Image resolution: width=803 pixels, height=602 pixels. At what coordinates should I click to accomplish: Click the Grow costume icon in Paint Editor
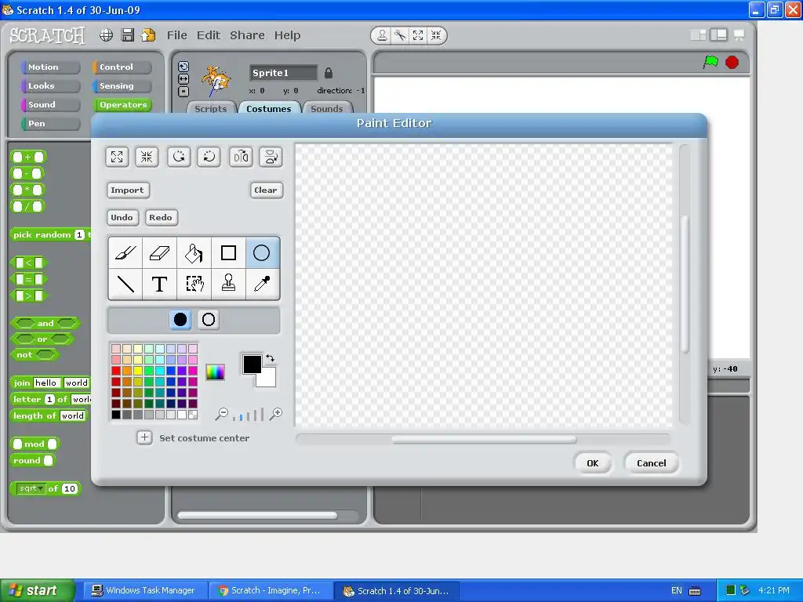[117, 157]
